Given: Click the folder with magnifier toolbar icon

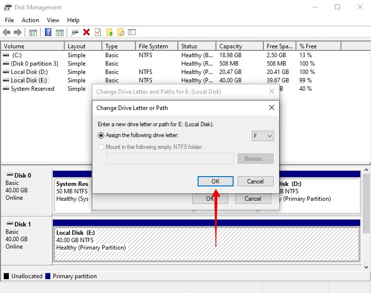Looking at the screenshot, I should (x=121, y=33).
